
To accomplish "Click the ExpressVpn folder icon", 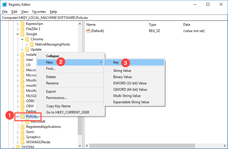I will click(22, 24).
